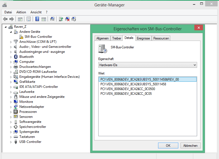
Task: Click the Uninstall device icon
Action: coord(67,19)
